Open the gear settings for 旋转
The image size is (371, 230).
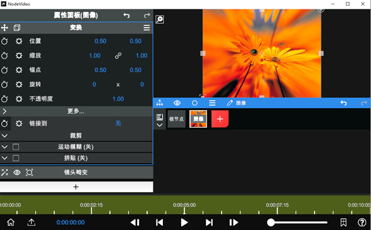click(x=19, y=84)
